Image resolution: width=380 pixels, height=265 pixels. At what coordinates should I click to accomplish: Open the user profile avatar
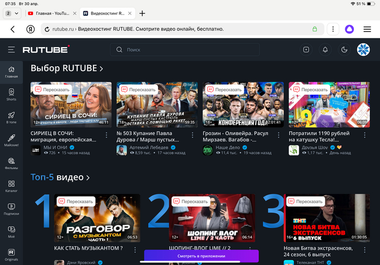pyautogui.click(x=363, y=50)
